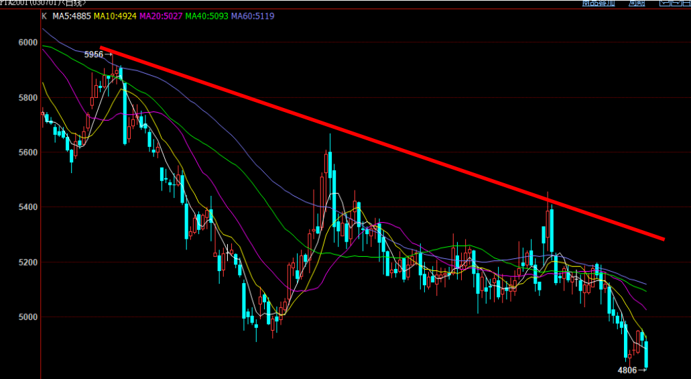Click the 6000 price axis label

(x=29, y=43)
